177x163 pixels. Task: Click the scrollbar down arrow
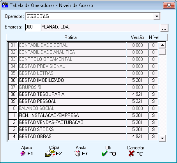(x=162, y=138)
